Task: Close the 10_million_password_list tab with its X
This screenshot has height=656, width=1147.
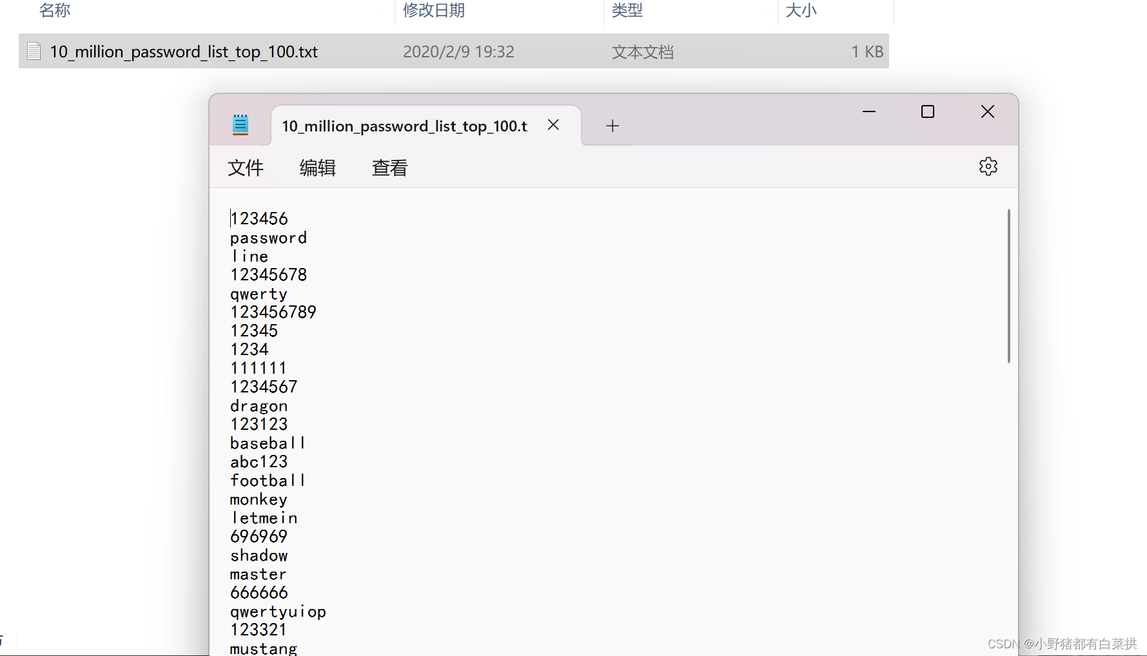Action: click(x=553, y=124)
